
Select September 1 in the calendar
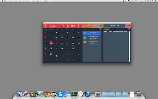(51, 32)
